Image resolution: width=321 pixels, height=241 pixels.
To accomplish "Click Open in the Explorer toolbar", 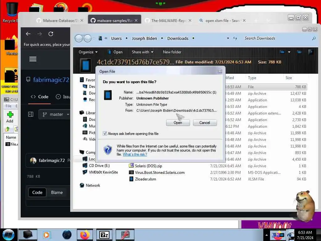I will click(115, 52).
